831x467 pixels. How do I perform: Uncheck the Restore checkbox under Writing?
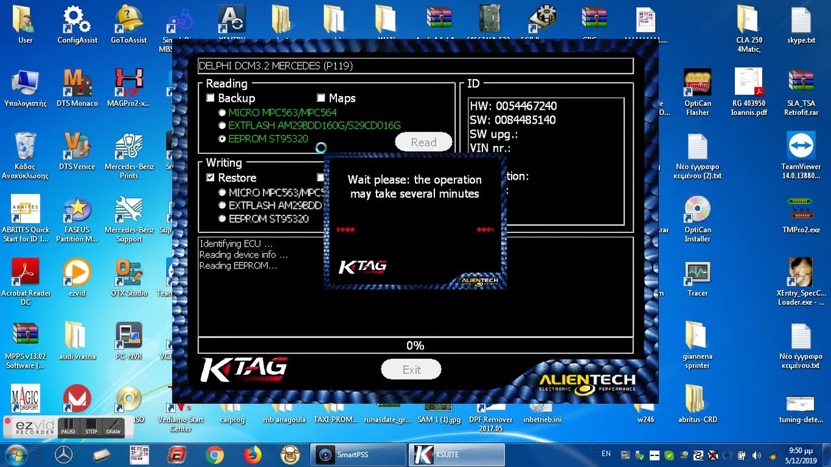tap(210, 177)
